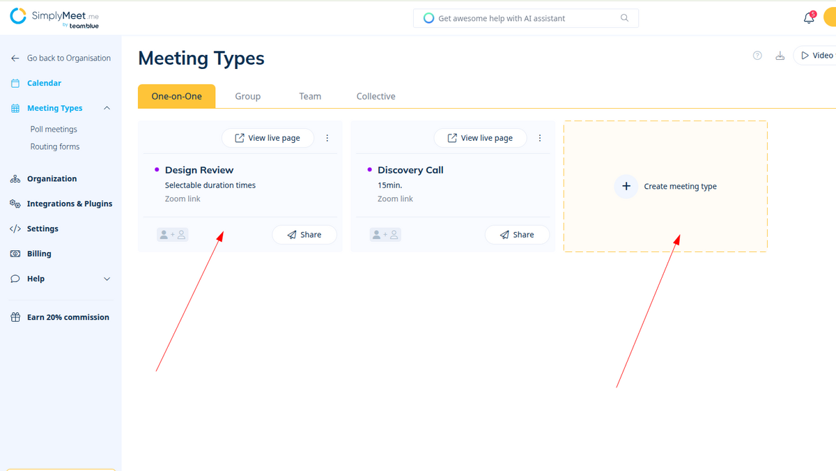836x471 pixels.
Task: Open Calendar in the sidebar
Action: pyautogui.click(x=44, y=83)
